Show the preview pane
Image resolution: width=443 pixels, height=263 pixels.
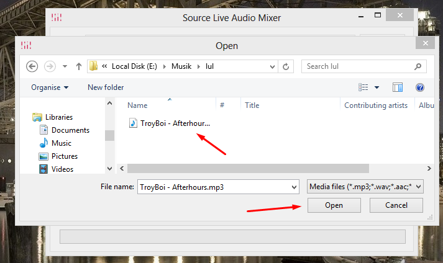tap(398, 87)
